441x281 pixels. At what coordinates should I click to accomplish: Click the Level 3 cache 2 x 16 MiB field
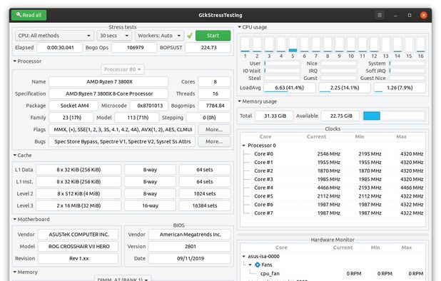(x=78, y=205)
